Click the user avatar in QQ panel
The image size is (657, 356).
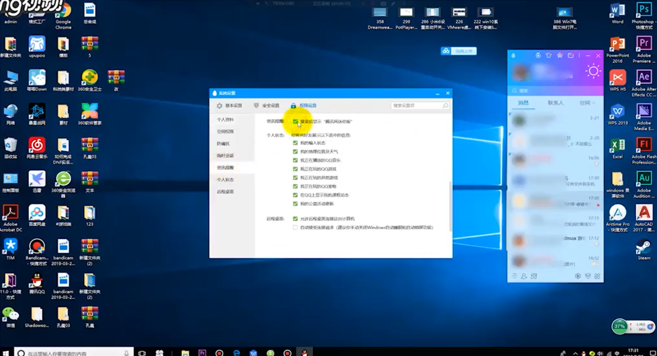(x=520, y=73)
